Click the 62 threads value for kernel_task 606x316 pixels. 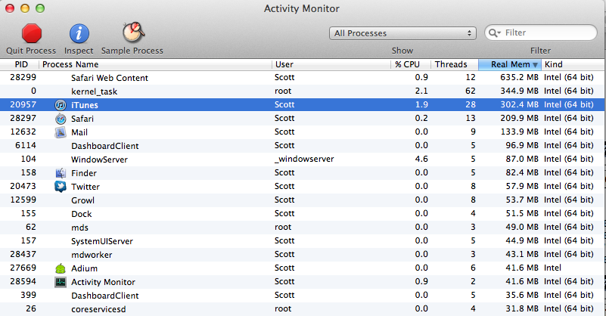tap(471, 91)
